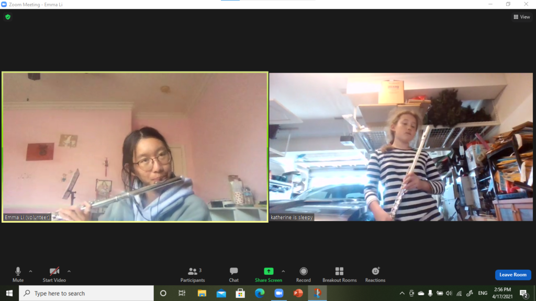Zoom window icon in title bar
Screen dimensions: 536x301
coord(4,4)
